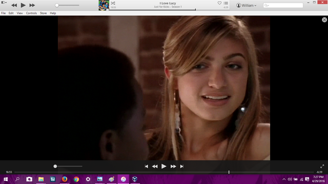Image resolution: width=328 pixels, height=184 pixels.
Task: Open the Store menu
Action: tap(43, 13)
